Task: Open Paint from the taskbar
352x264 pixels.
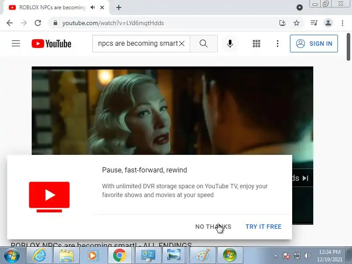Action: coord(203,255)
